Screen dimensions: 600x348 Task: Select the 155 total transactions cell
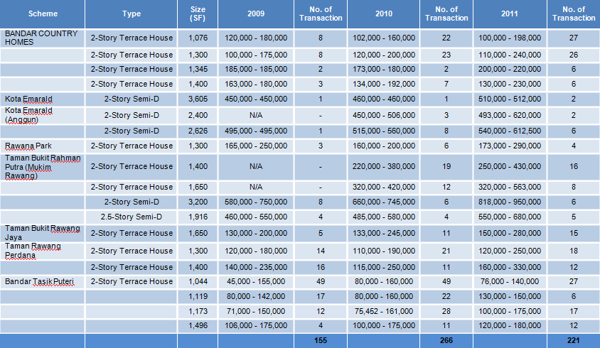pyautogui.click(x=321, y=341)
